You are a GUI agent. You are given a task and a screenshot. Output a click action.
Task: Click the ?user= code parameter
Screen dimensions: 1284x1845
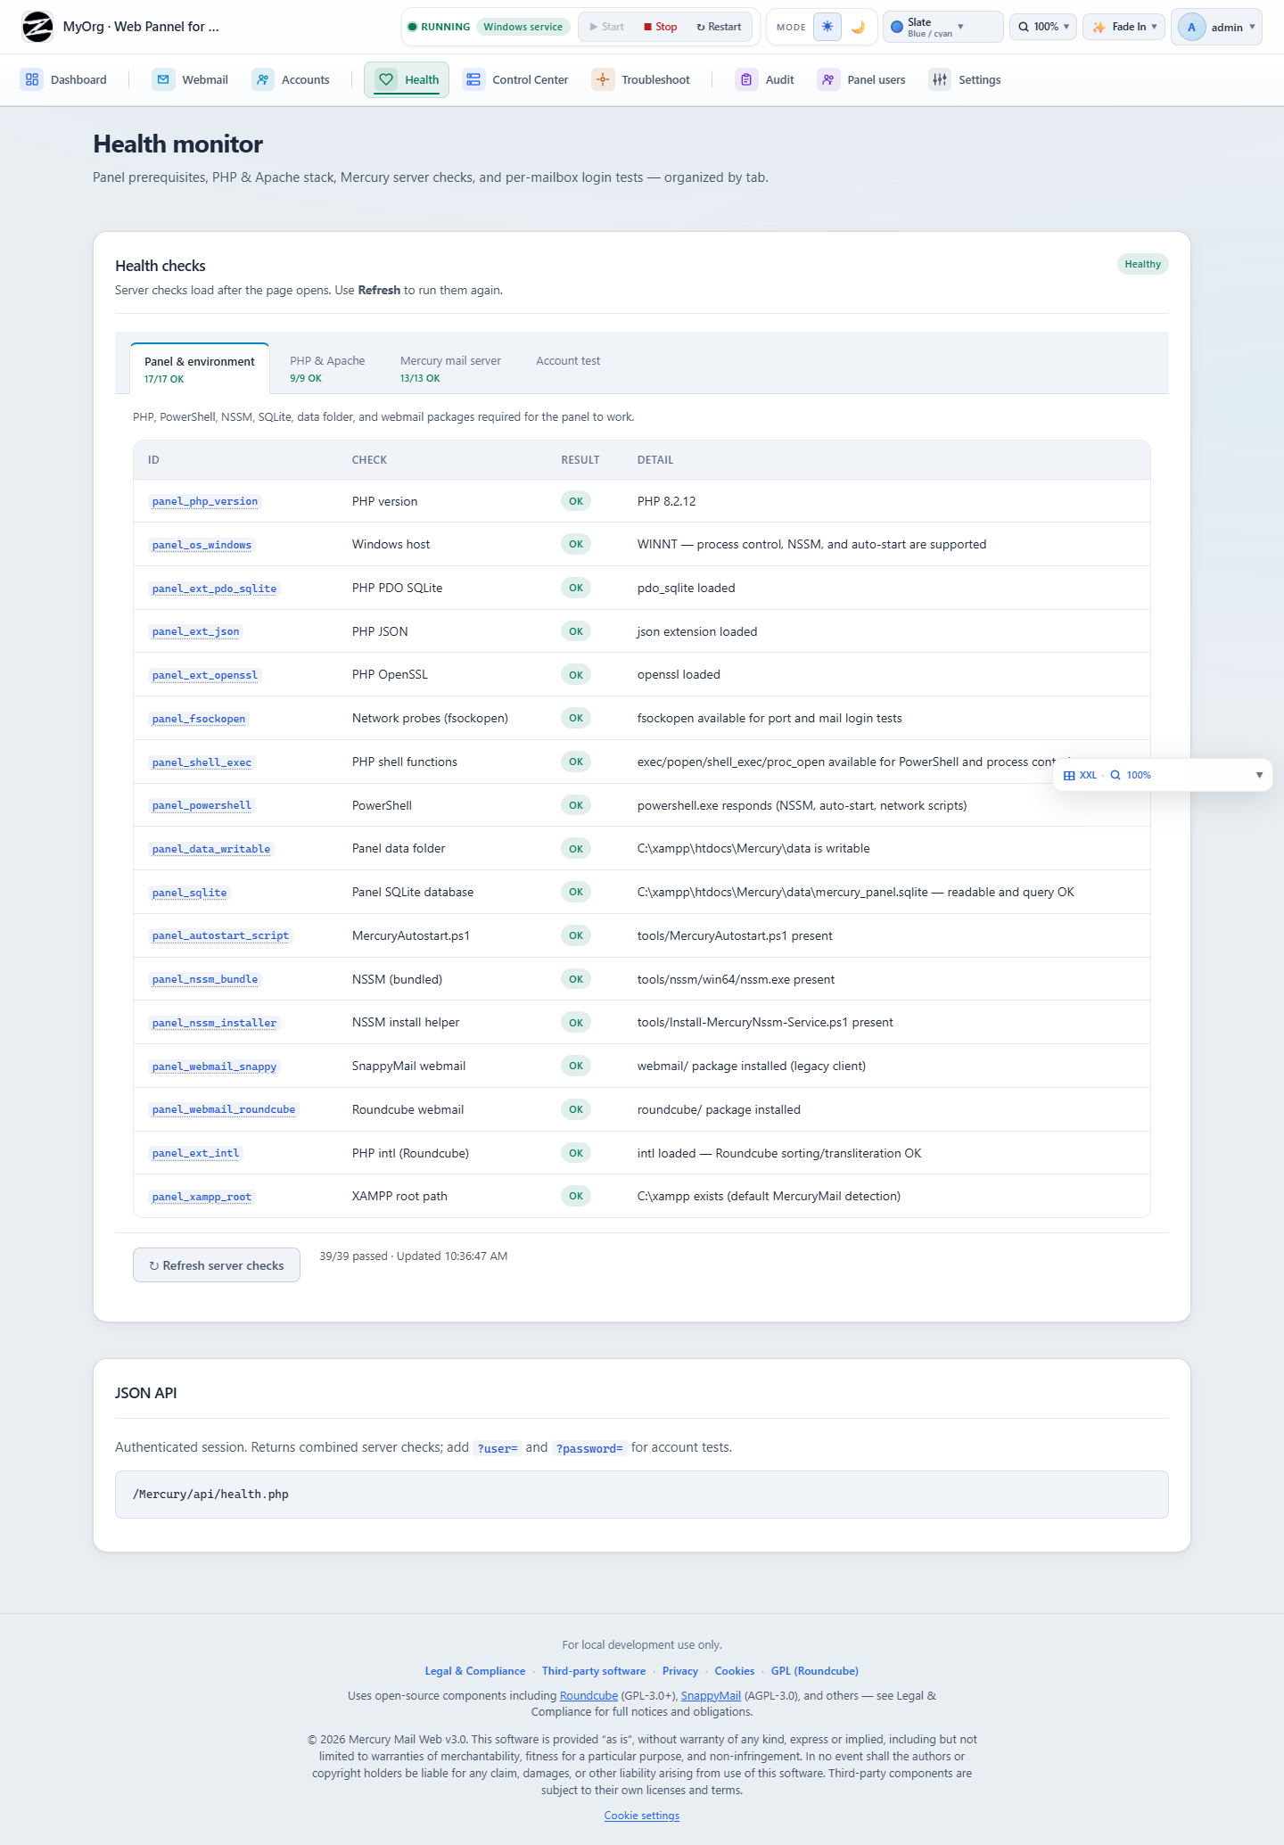[498, 1448]
